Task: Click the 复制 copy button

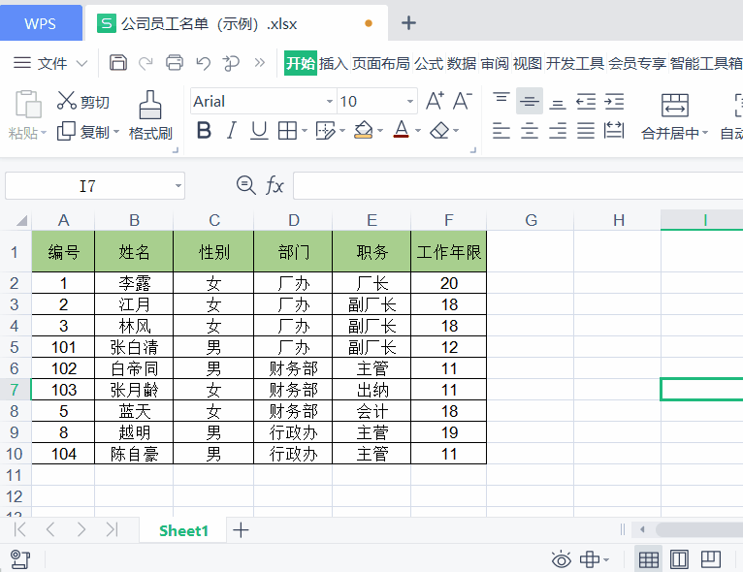Action: click(88, 132)
